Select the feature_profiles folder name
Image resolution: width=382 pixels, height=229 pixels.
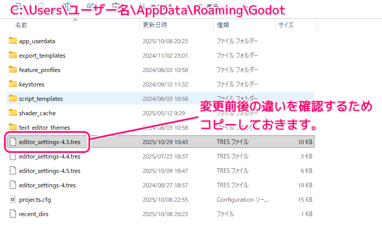coord(40,70)
